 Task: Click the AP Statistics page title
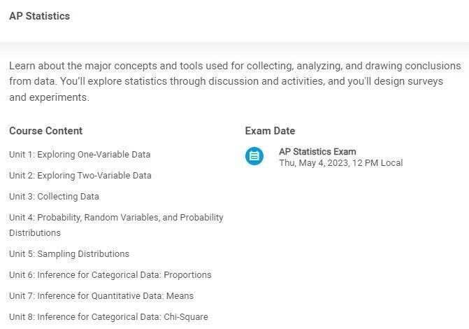point(39,16)
